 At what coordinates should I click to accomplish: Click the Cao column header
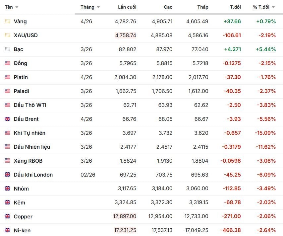click(168, 7)
